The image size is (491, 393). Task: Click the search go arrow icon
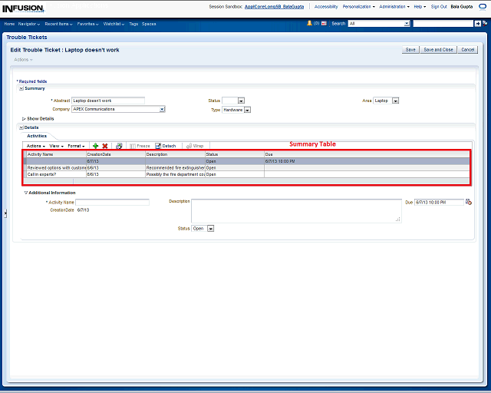[478, 24]
